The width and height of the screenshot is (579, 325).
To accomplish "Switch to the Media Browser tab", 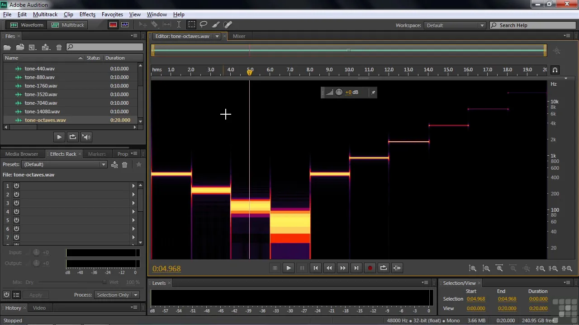I will 22,154.
